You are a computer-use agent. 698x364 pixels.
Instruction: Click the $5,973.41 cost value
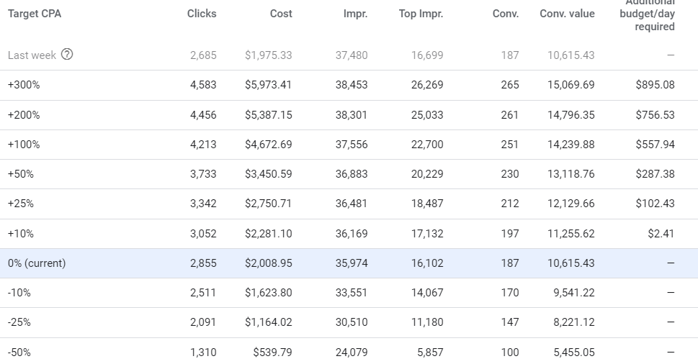[268, 85]
